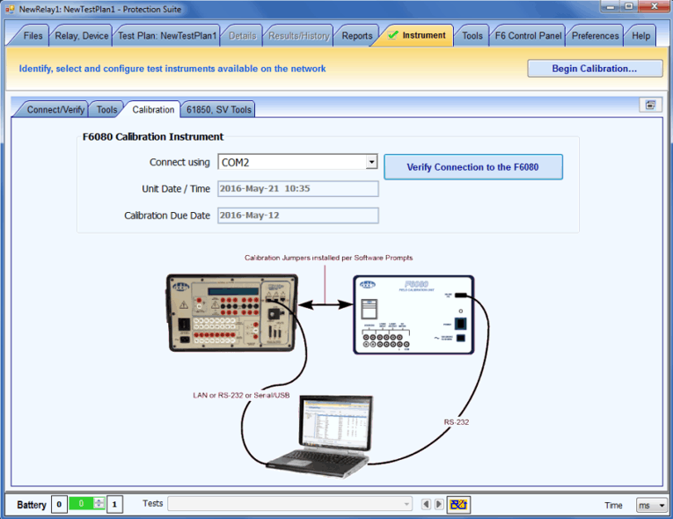
Task: Click the Unit Date / Time field
Action: coord(298,188)
